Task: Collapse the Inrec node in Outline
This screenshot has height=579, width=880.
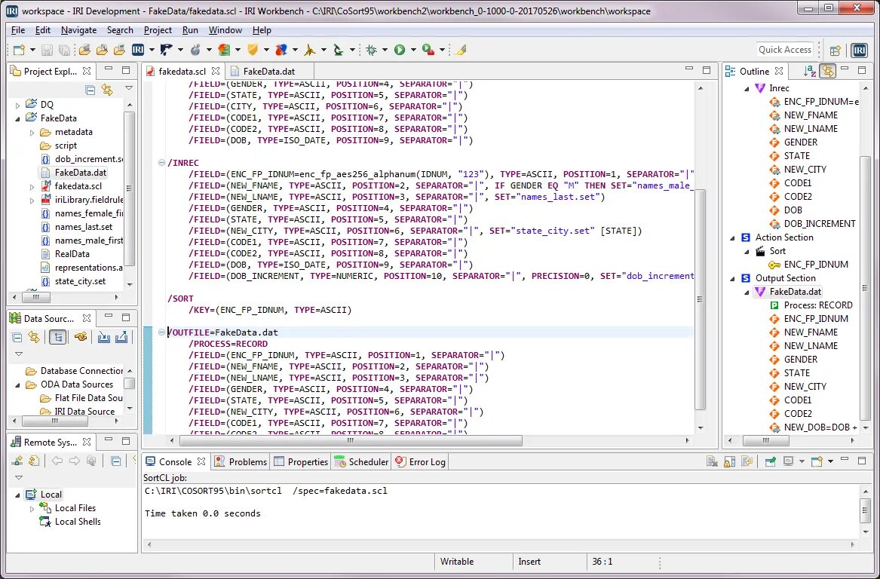Action: [x=747, y=89]
